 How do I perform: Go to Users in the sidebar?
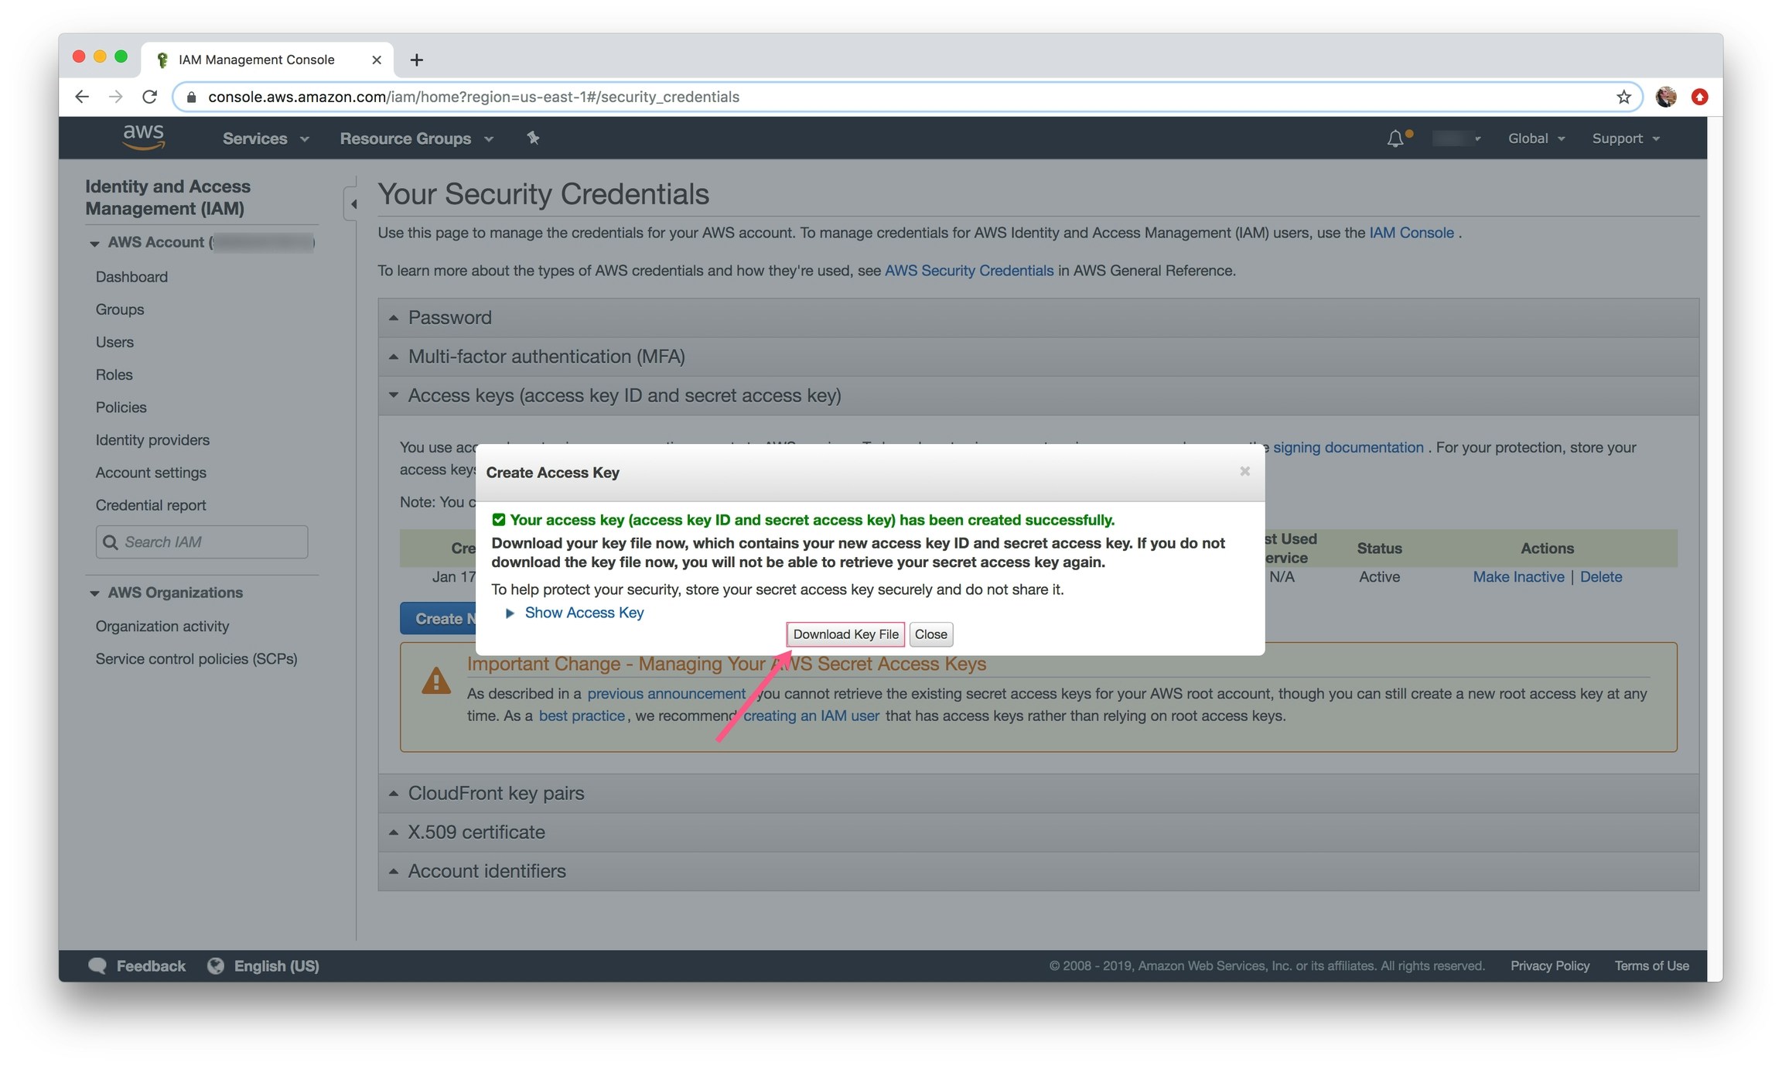pyautogui.click(x=114, y=342)
